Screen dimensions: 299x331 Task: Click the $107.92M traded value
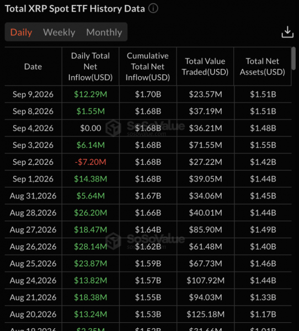[205, 280]
